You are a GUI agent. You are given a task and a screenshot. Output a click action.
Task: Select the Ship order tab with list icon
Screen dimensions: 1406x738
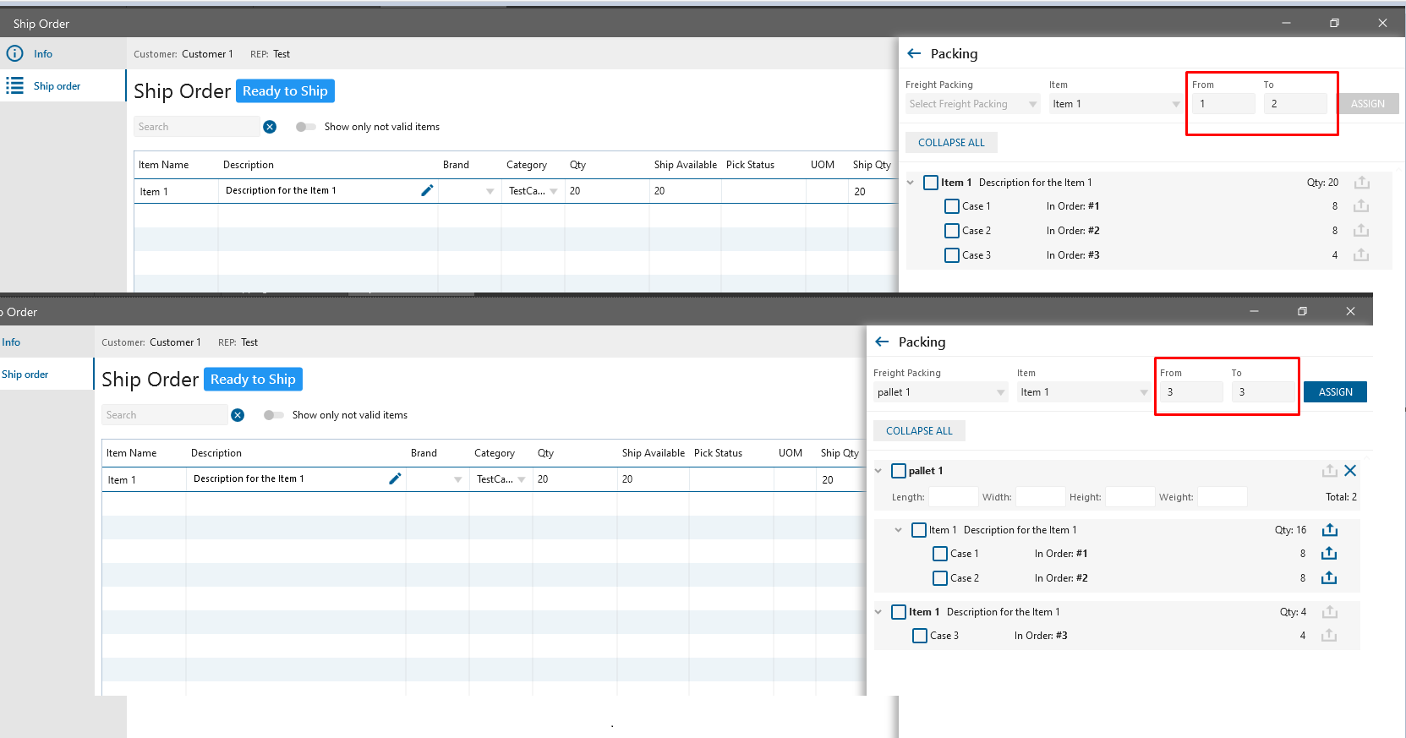tap(57, 86)
